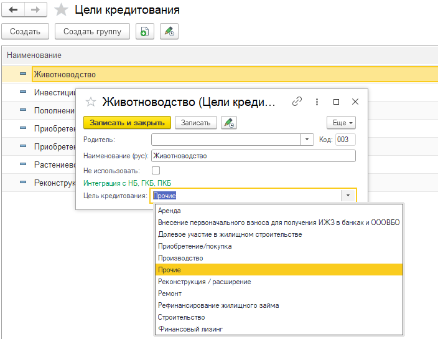This screenshot has width=438, height=339.
Task: Select Рефинансирование жилищного займа
Action: tap(279, 305)
